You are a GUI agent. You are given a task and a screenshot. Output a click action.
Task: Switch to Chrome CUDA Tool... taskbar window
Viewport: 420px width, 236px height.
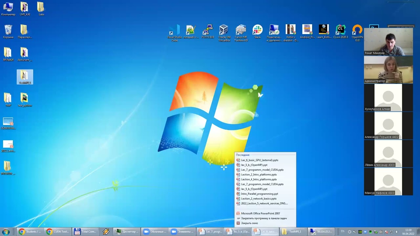pos(58,232)
